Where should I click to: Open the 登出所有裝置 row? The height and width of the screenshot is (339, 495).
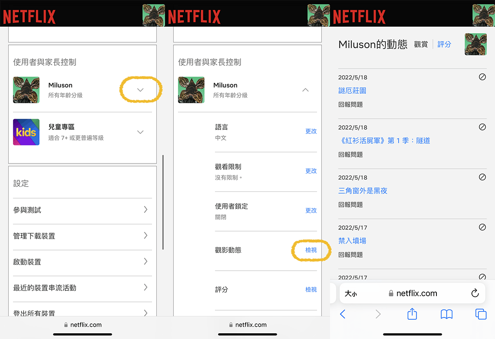tap(82, 312)
